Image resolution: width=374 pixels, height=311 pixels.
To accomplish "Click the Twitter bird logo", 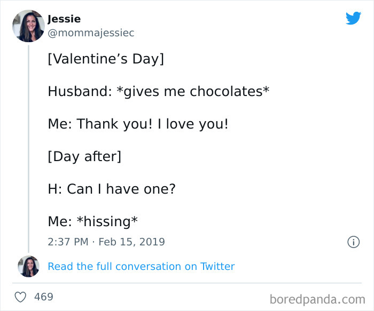I will coord(353,19).
